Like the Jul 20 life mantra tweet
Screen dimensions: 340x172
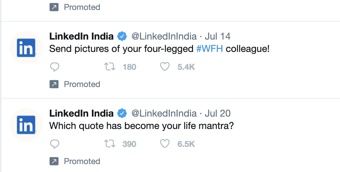165,144
